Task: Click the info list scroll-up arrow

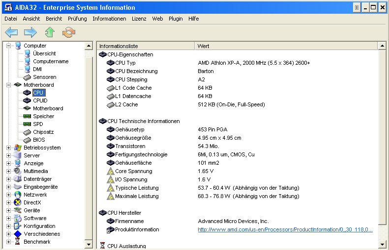Action: pyautogui.click(x=382, y=46)
